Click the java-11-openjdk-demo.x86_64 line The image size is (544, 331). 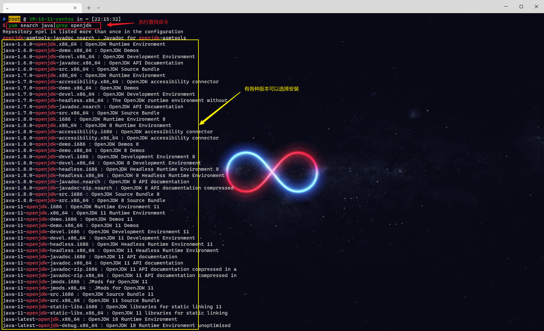coord(71,225)
